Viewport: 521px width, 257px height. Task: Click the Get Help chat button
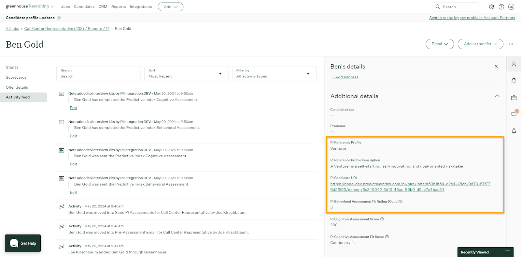(23, 243)
